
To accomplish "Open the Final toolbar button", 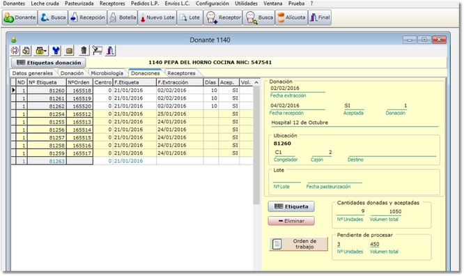I will 320,17.
